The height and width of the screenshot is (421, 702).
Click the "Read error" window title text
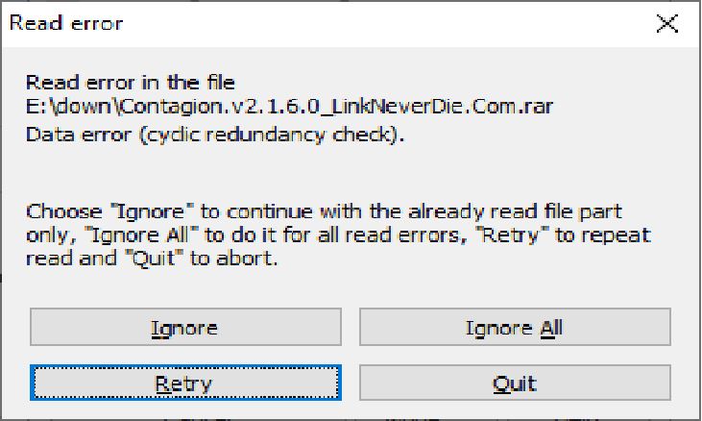(66, 23)
